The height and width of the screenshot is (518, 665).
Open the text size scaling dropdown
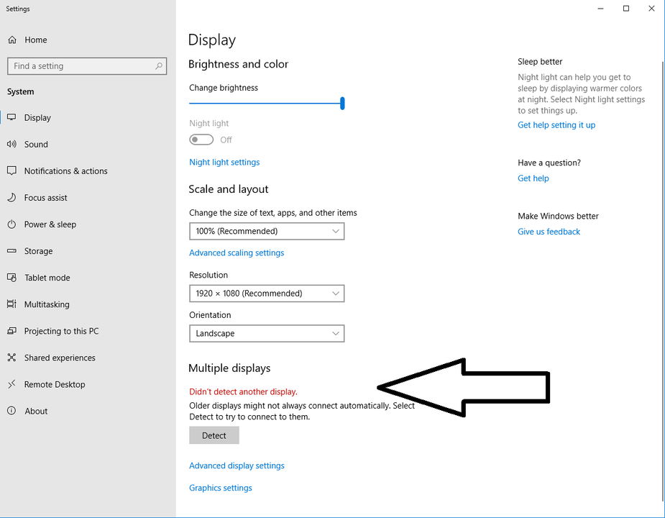tap(266, 231)
